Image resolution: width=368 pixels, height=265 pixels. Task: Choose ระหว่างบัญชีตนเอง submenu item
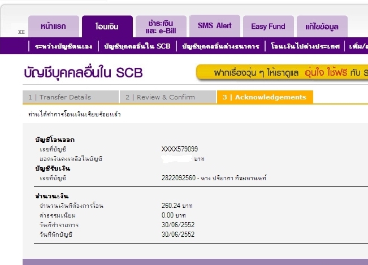[63, 46]
